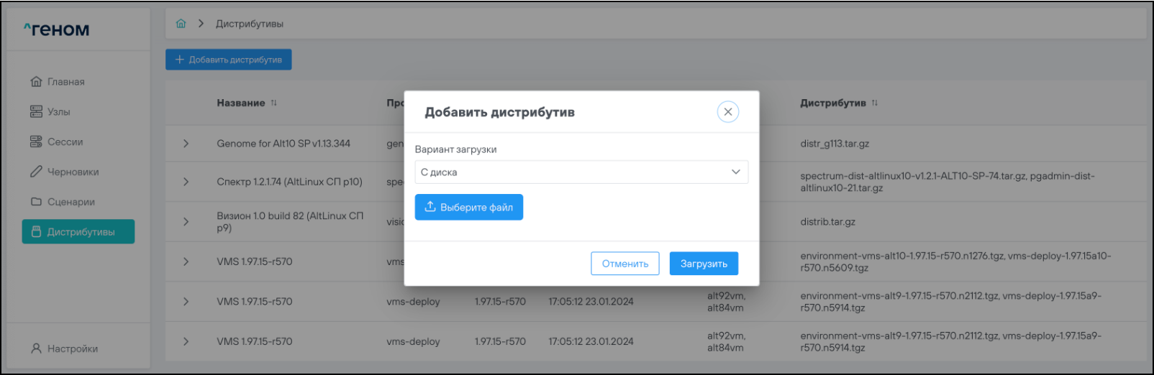Click the sort icon next to Название
This screenshot has width=1154, height=375.
tap(274, 103)
